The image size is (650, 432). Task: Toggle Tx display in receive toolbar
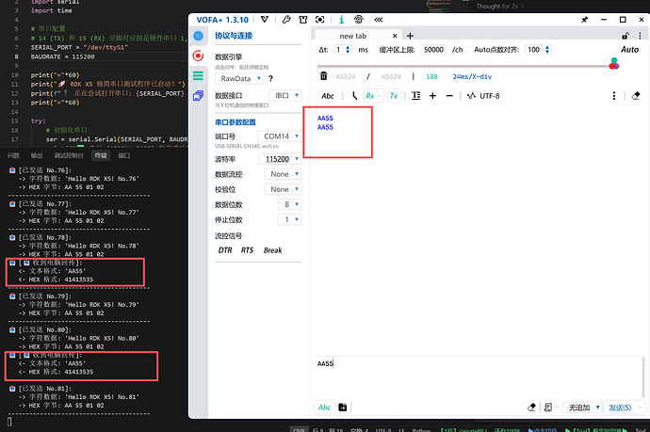pyautogui.click(x=394, y=96)
